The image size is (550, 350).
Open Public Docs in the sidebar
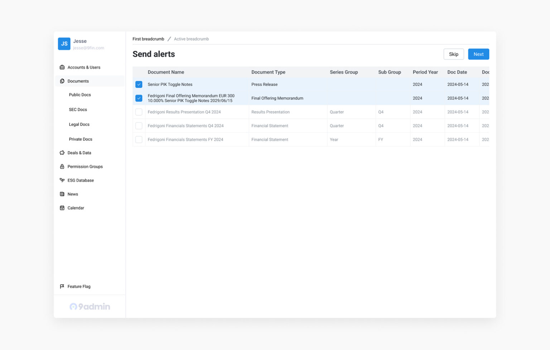80,95
